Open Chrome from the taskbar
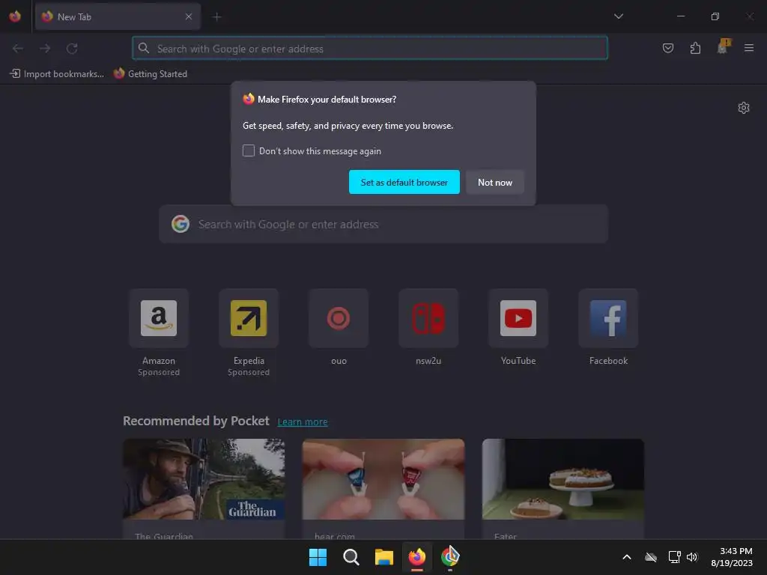This screenshot has height=575, width=767. [x=450, y=557]
